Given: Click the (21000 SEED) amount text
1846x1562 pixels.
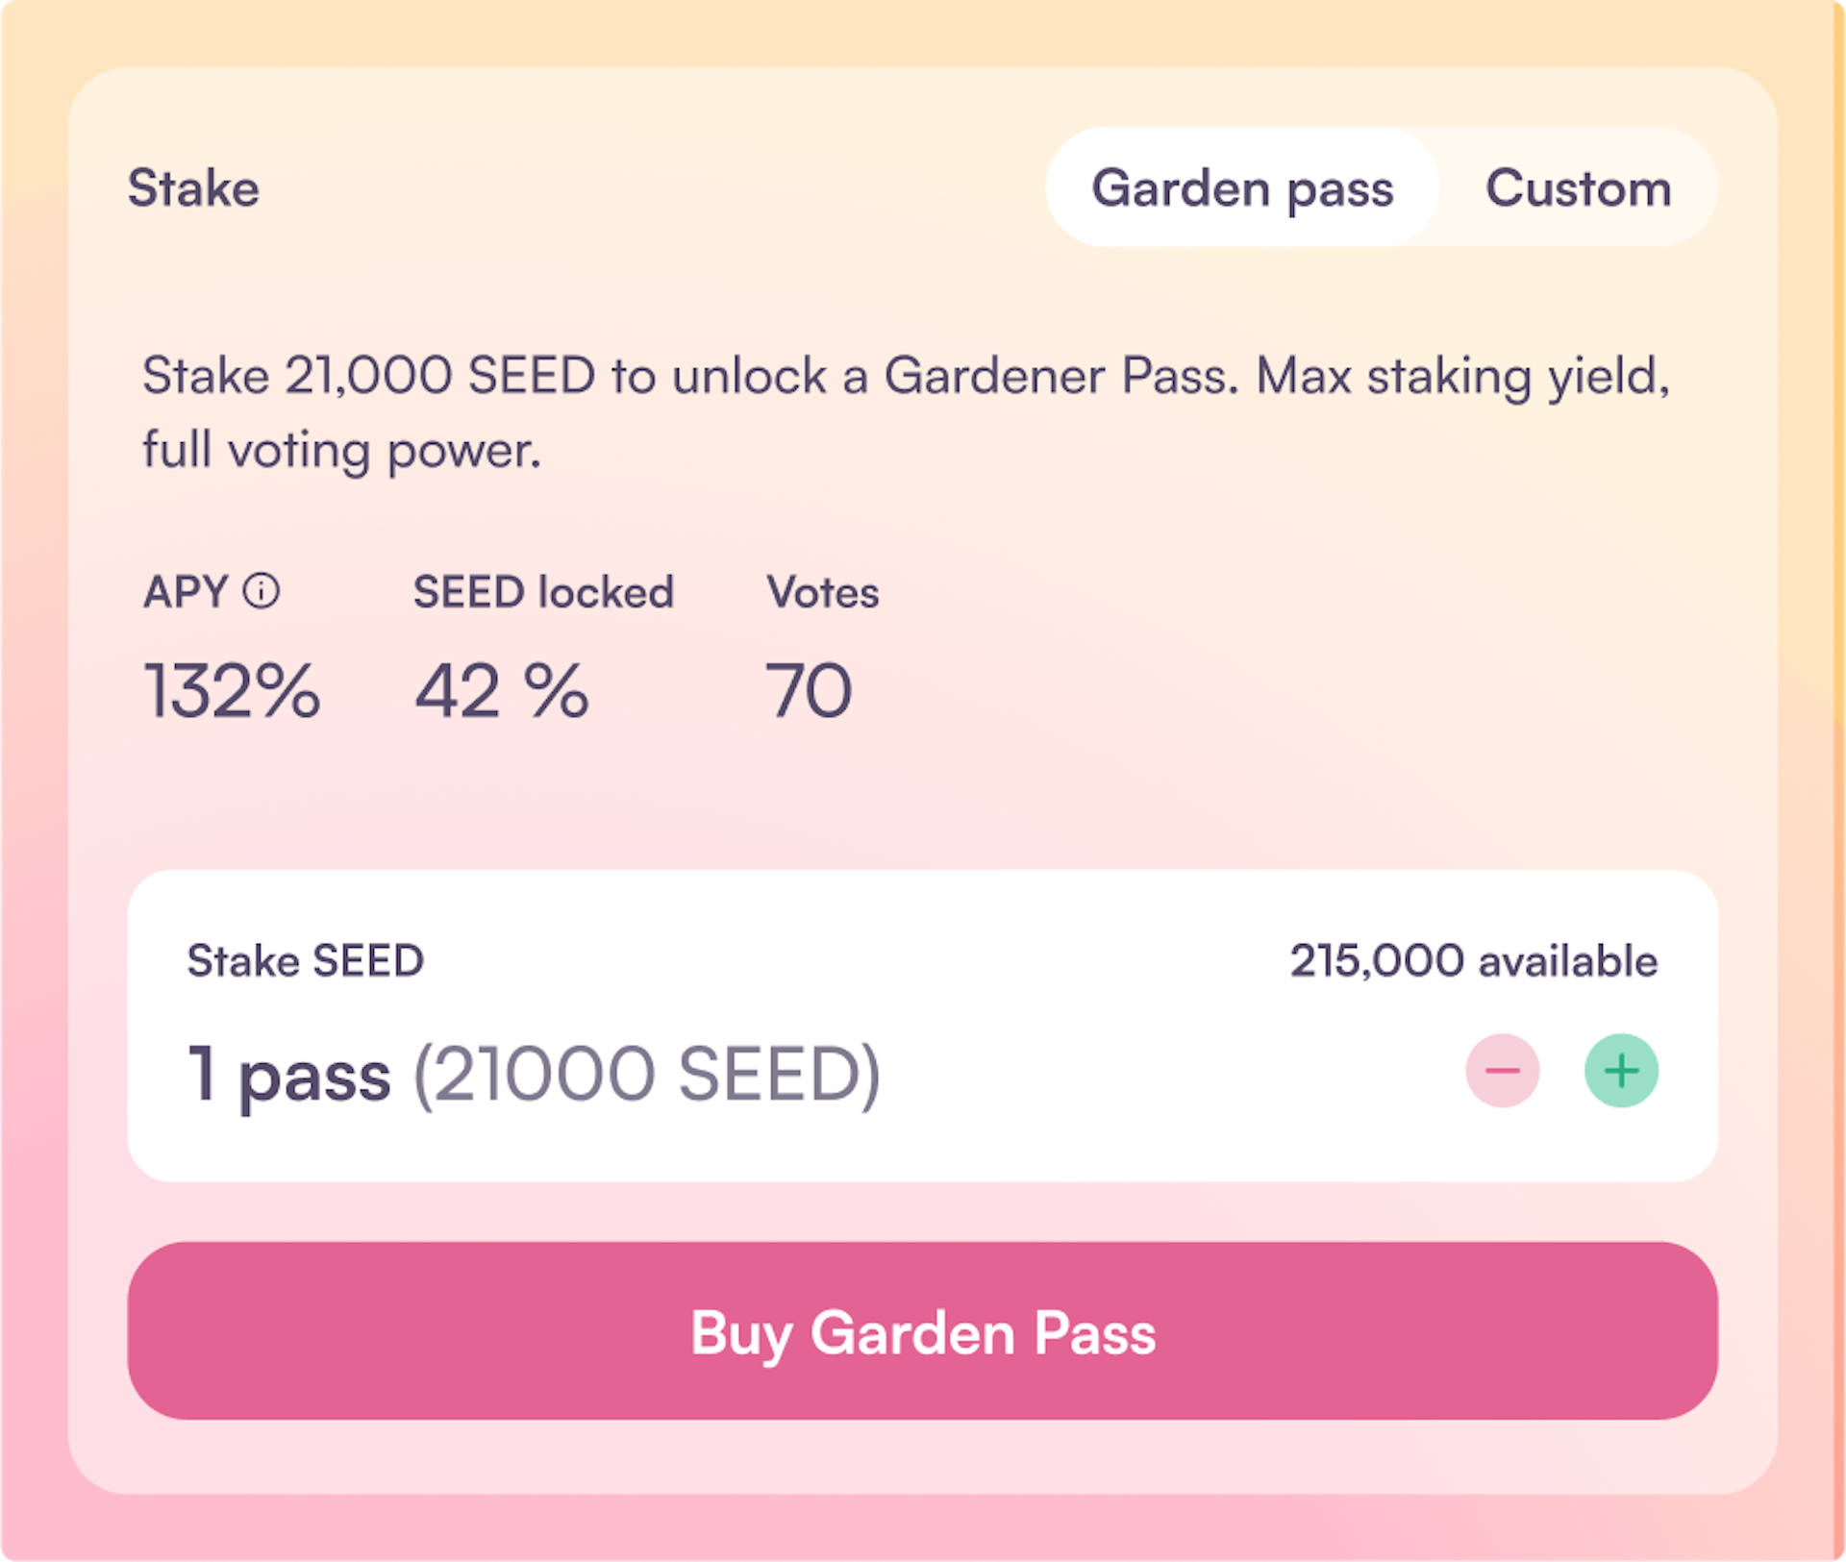Looking at the screenshot, I should 646,1073.
